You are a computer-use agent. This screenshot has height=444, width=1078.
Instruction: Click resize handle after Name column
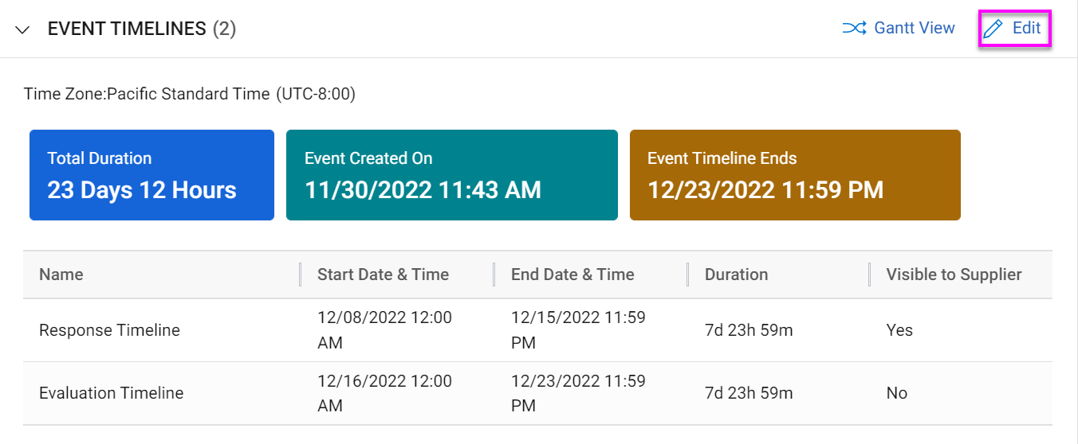301,275
